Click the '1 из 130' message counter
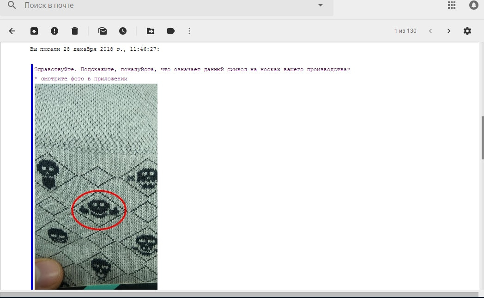Image resolution: width=484 pixels, height=298 pixels. tap(405, 31)
